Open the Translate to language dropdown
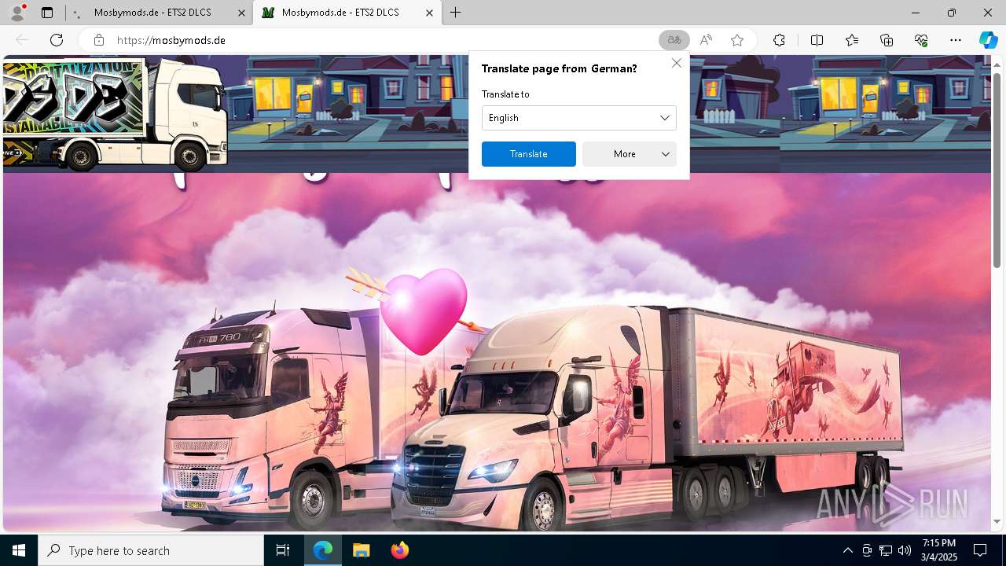This screenshot has height=566, width=1006. [x=579, y=118]
